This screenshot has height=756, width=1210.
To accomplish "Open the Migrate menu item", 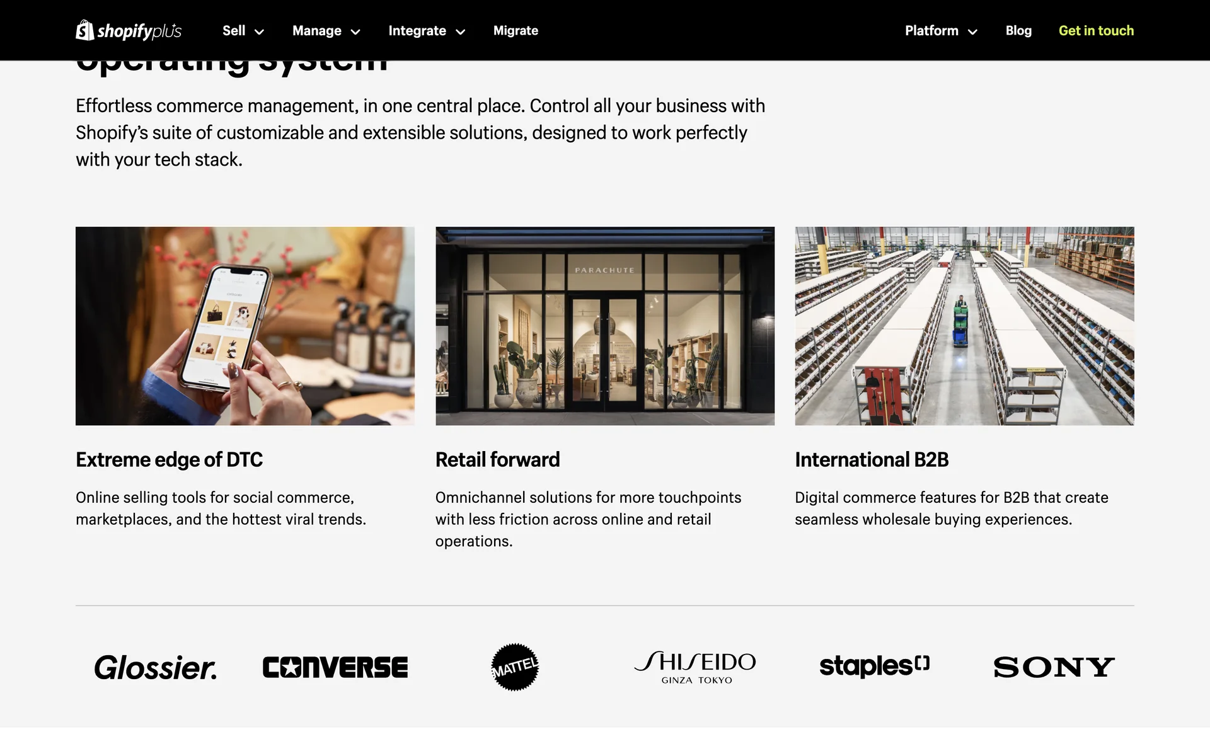I will [x=516, y=31].
